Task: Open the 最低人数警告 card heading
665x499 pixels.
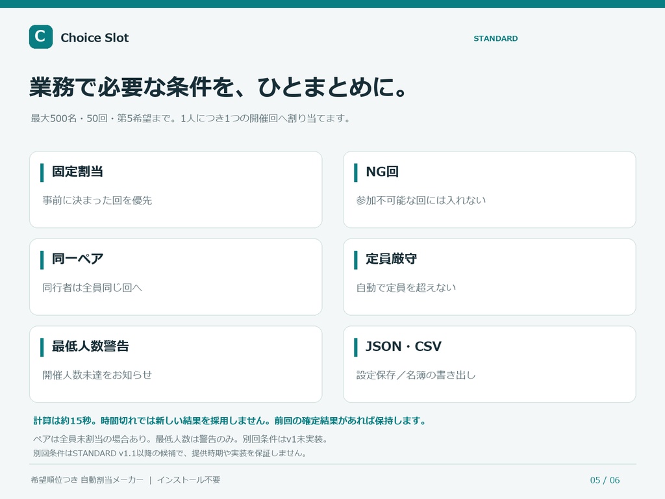Action: pos(90,346)
